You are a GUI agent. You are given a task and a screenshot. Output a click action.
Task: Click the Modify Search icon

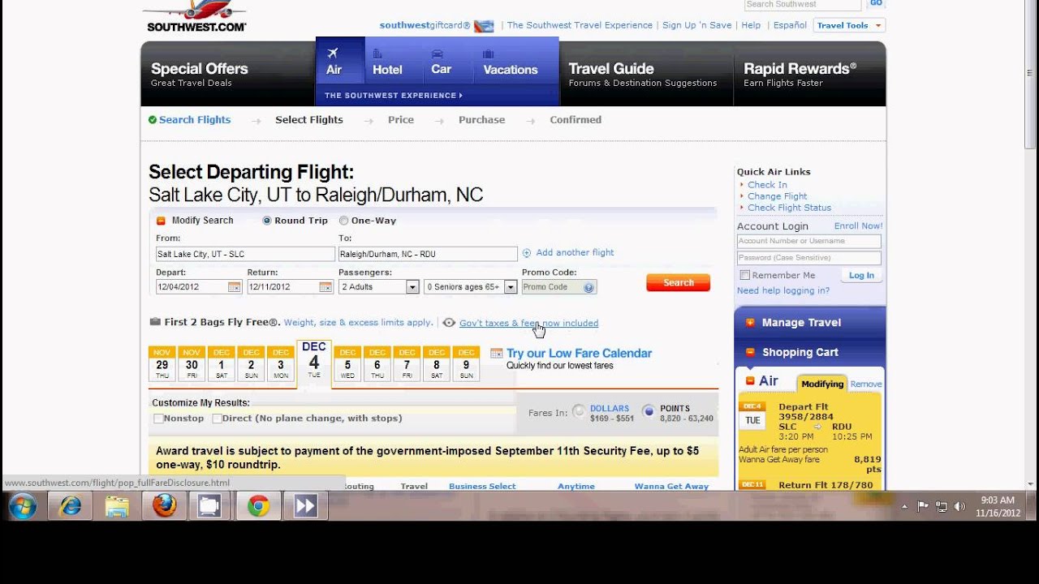pos(161,221)
